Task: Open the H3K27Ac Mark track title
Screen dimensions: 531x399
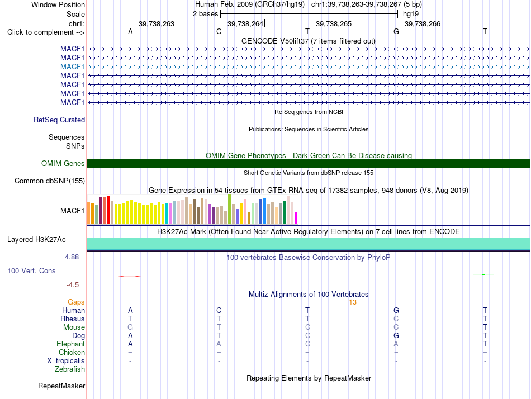Action: [309, 232]
